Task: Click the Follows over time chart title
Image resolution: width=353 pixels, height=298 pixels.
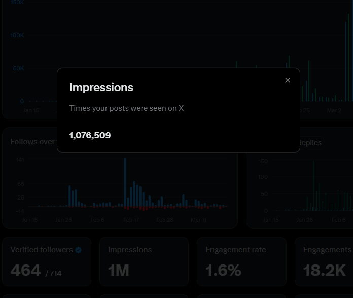Action: pyautogui.click(x=34, y=142)
